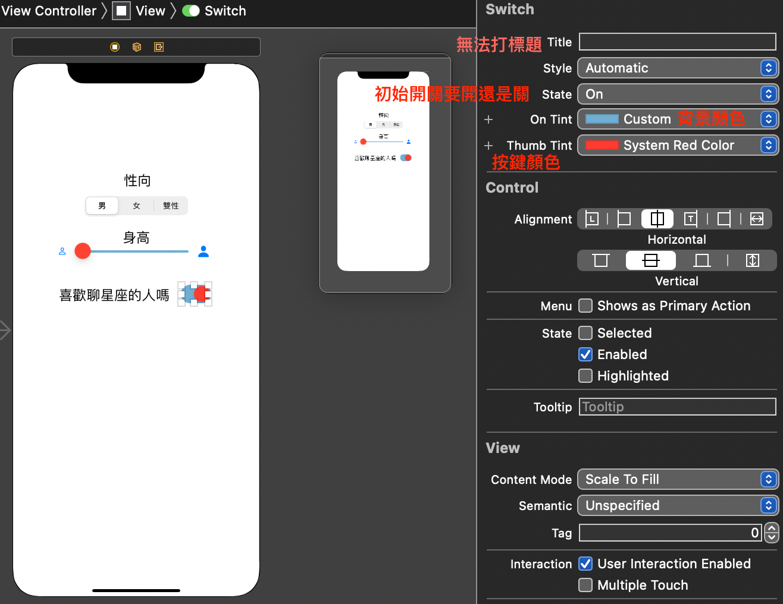This screenshot has height=604, width=783.
Task: Select Switch in the breadcrumb bar
Action: (225, 10)
